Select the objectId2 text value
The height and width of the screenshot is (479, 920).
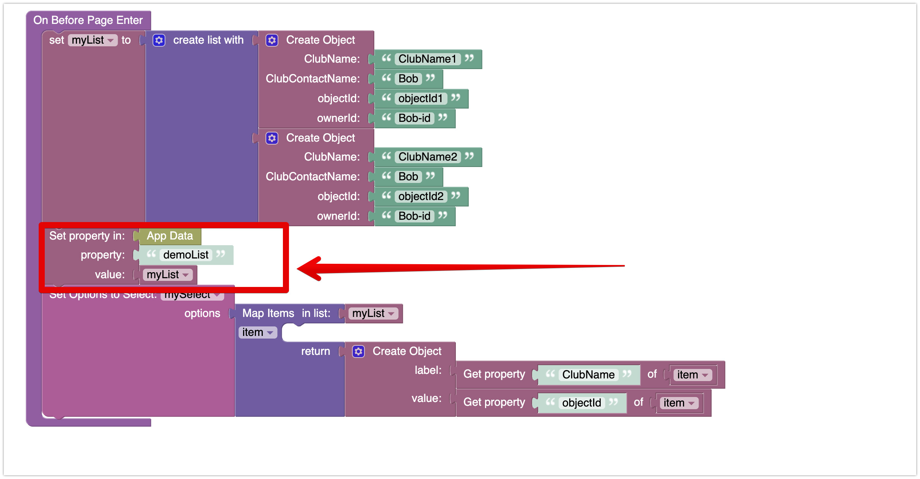coord(421,196)
